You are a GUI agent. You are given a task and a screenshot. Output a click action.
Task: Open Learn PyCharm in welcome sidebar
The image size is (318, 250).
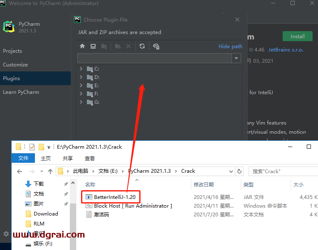click(x=21, y=92)
